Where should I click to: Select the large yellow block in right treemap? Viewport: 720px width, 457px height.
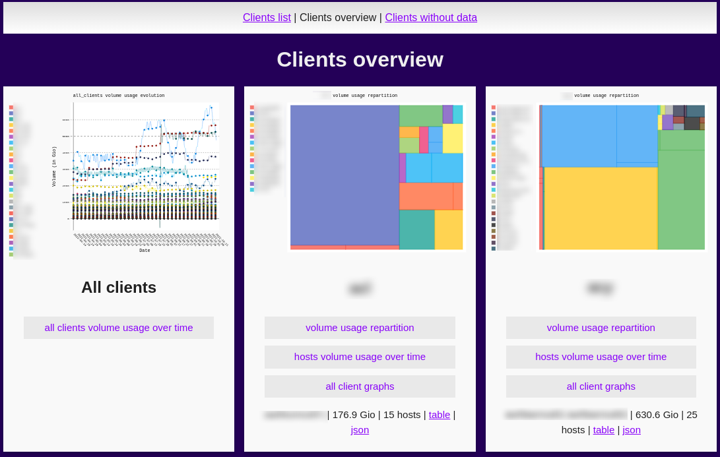click(601, 208)
